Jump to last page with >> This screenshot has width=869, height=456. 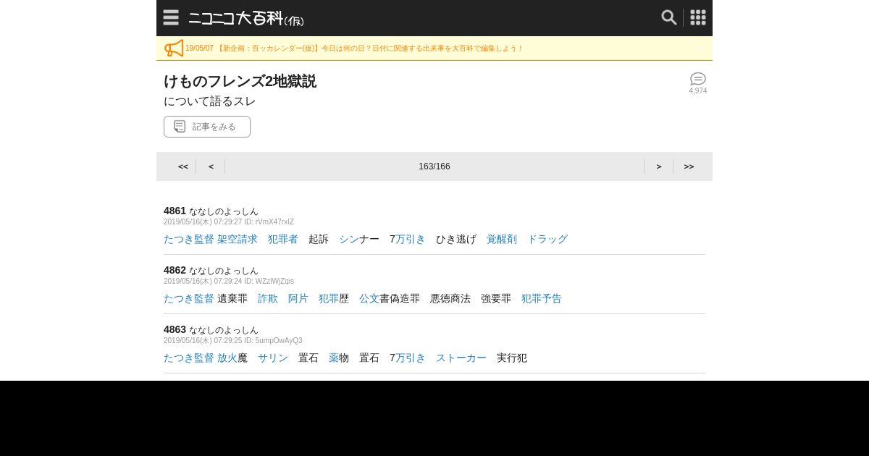(x=689, y=166)
